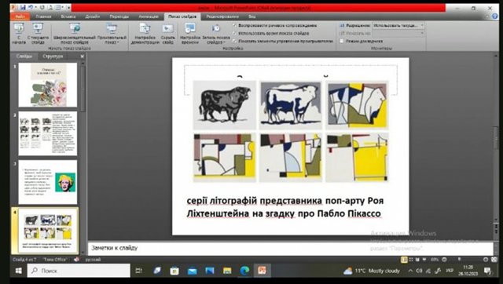
Task: Toggle Play Narrations checkbox
Action: point(234,25)
